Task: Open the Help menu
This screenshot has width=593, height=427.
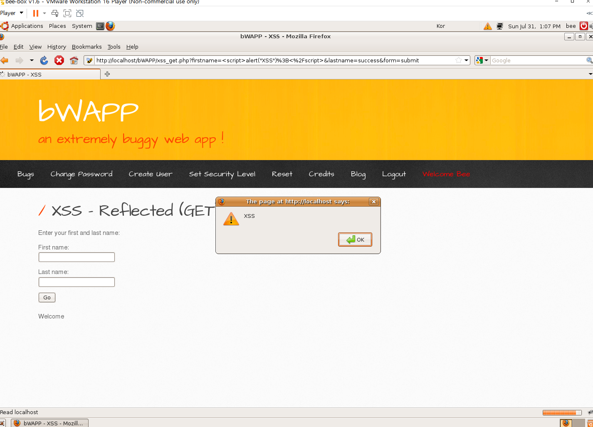Action: (x=132, y=47)
